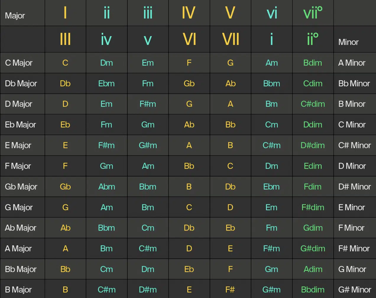Select the "Gb Major" row label
The image size is (376, 298).
[x=21, y=187]
